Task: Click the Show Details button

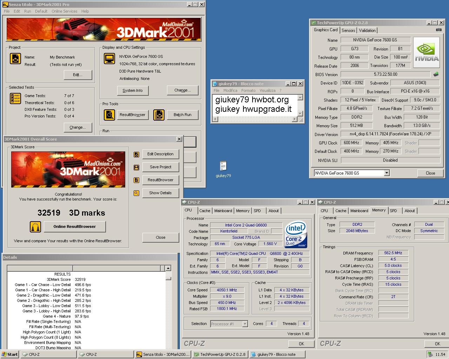Action: [x=161, y=193]
